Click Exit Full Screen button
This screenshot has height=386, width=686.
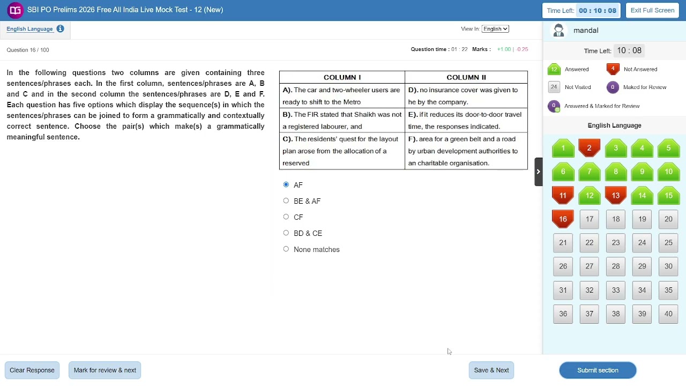(652, 10)
